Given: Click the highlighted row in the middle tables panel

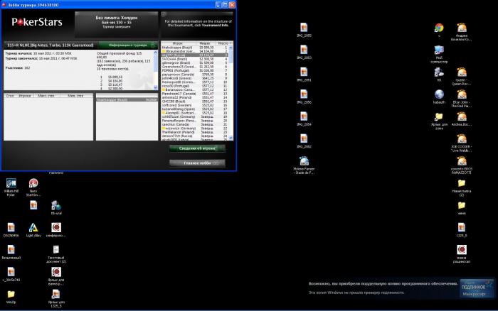Looking at the screenshot, I should (127, 99).
